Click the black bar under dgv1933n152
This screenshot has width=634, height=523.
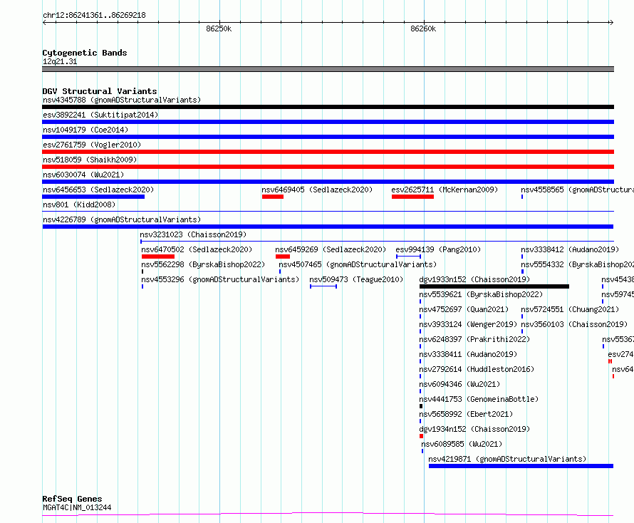[494, 286]
